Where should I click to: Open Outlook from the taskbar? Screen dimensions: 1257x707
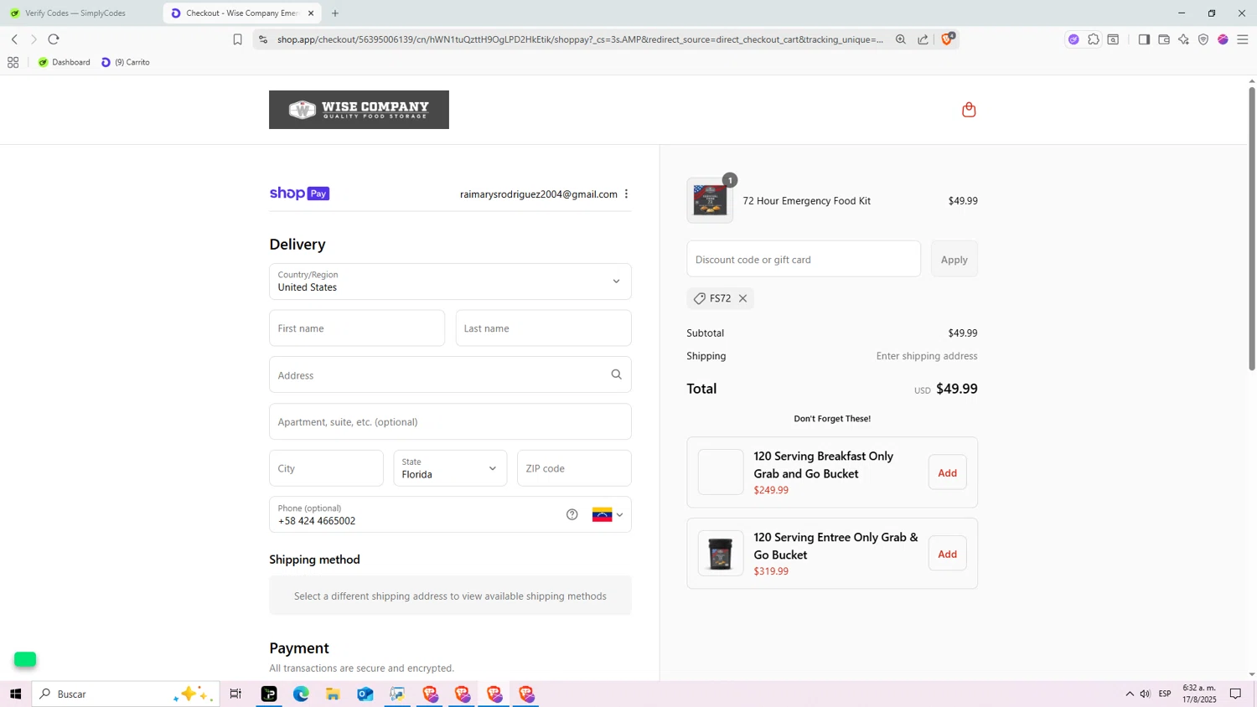click(x=365, y=694)
